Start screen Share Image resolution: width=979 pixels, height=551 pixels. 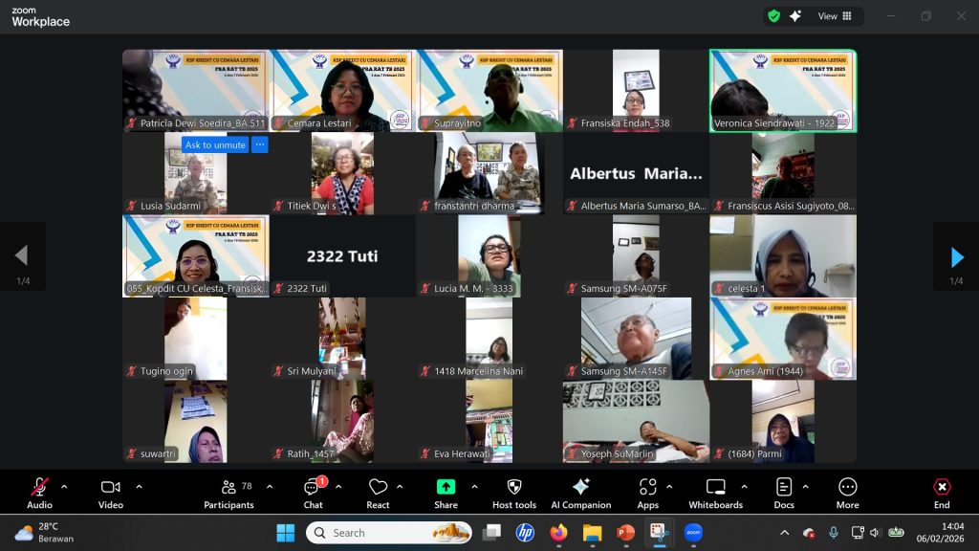(446, 493)
